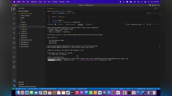Open main.jsx in the explorer

(24, 31)
